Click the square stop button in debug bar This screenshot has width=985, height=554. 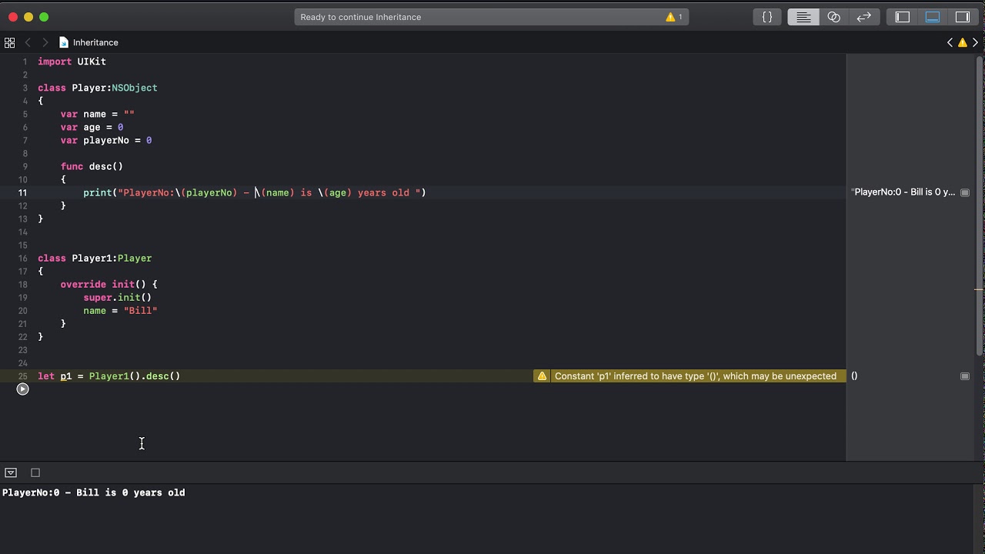(35, 472)
